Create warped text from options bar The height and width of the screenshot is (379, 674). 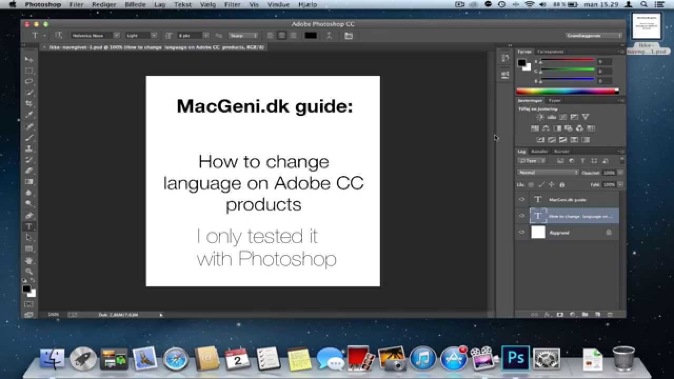(329, 36)
